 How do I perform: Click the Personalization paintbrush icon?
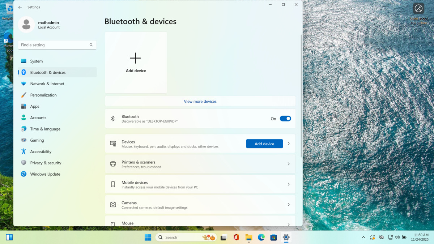point(24,95)
